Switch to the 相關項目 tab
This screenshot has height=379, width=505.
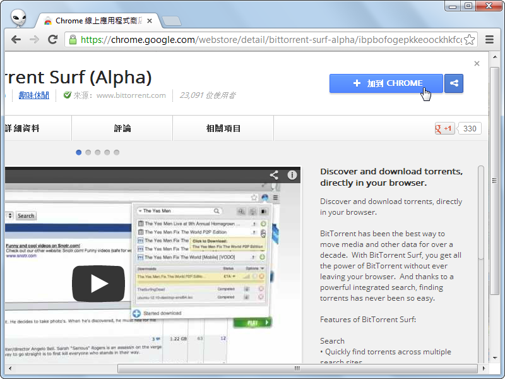(223, 128)
